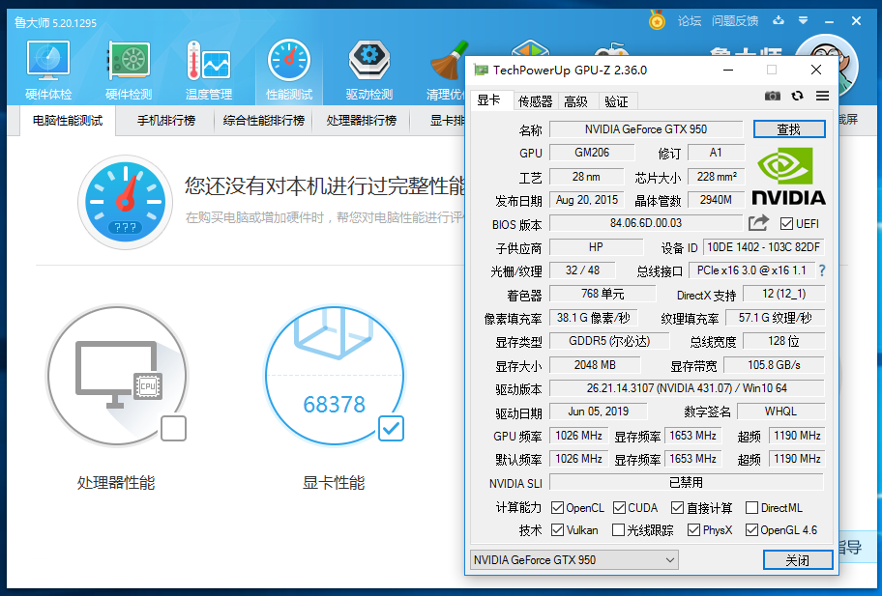Expand GPU selection dropdown NVIDIA GeForce GTX 950
Viewport: 882px width, 596px height.
(x=574, y=560)
